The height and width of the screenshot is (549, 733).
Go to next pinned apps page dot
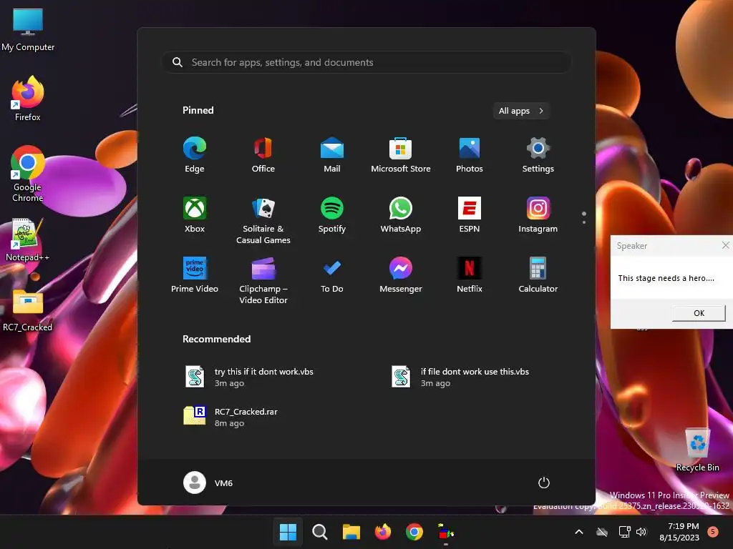coord(584,222)
